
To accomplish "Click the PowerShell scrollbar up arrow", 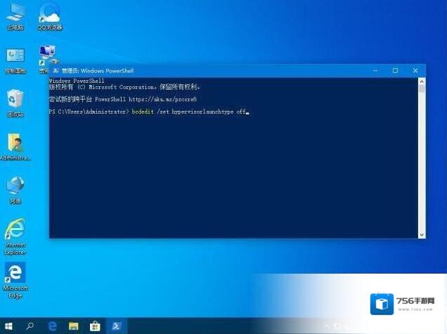I will pos(422,81).
